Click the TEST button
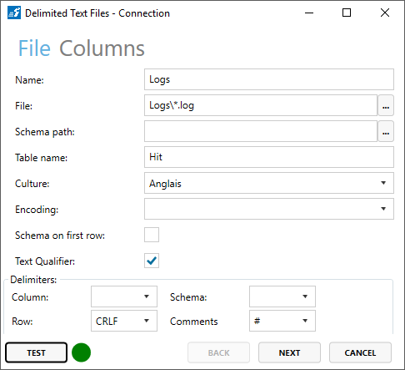 pos(36,352)
